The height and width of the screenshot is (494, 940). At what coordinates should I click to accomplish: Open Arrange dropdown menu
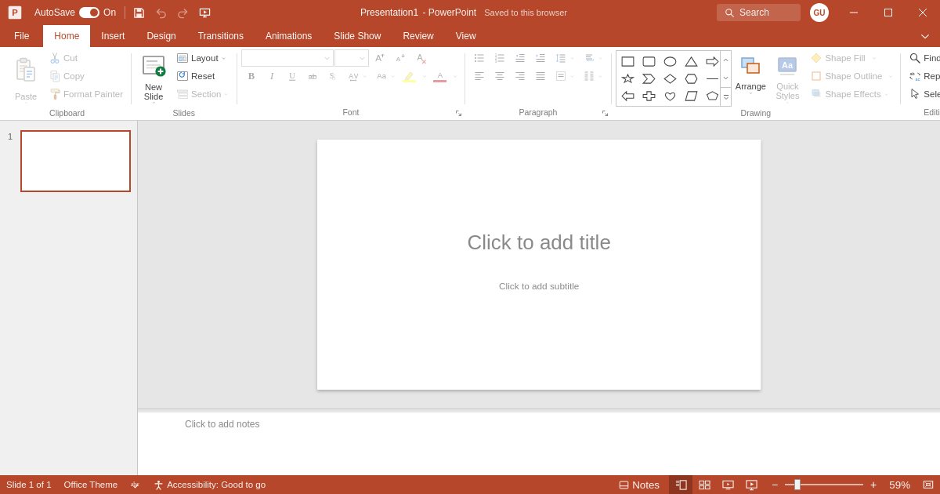750,76
